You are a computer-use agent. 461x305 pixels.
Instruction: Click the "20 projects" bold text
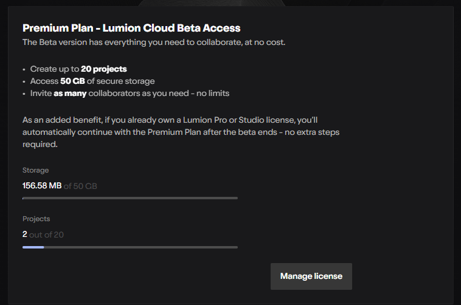pyautogui.click(x=103, y=69)
